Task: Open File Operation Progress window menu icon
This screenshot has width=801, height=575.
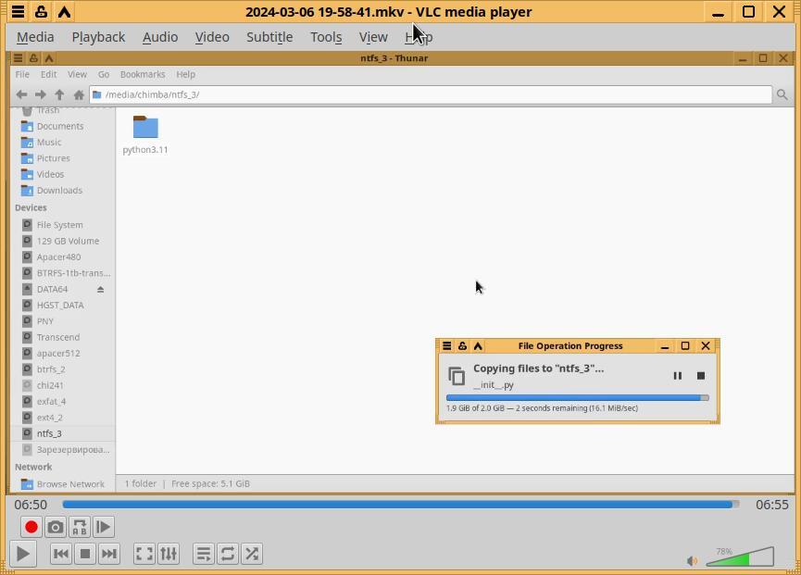Action: click(x=447, y=346)
